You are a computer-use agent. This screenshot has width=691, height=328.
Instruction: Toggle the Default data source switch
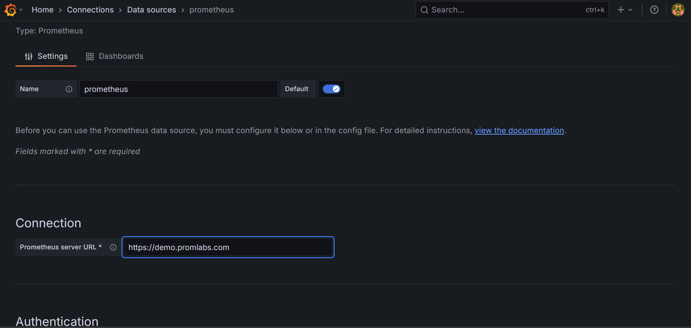[332, 89]
